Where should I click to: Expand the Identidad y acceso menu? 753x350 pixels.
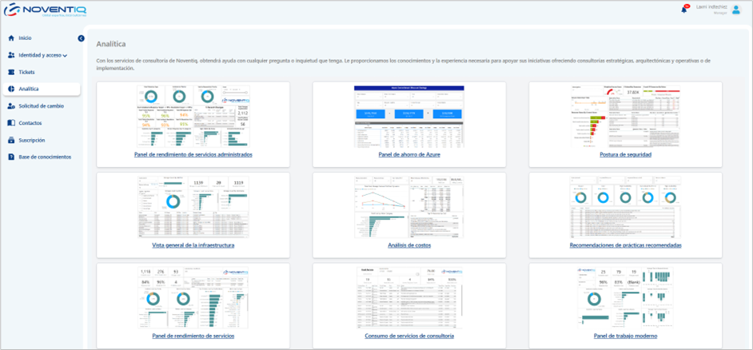(42, 55)
